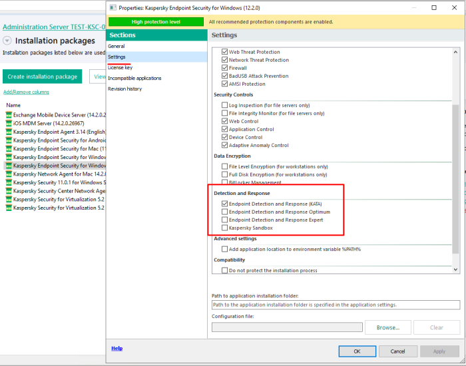
Task: Enable File Integrity Monitor checkbox
Action: pos(225,113)
